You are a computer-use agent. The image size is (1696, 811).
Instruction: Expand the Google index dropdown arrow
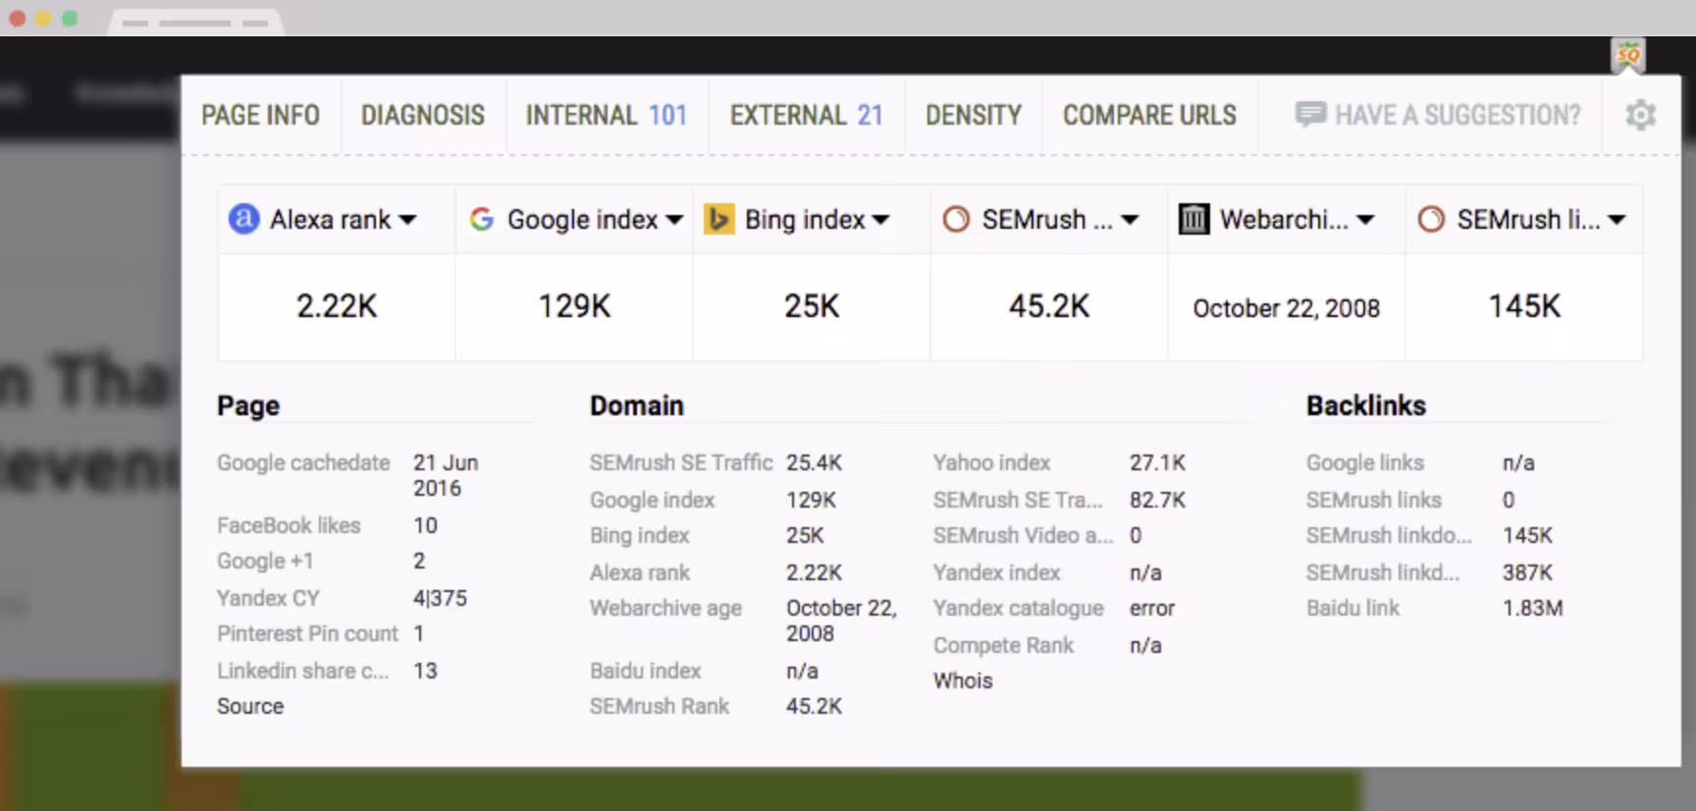[674, 220]
